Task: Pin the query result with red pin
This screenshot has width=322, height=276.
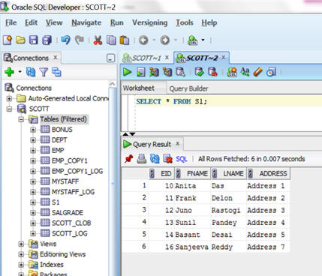Action: 129,158
